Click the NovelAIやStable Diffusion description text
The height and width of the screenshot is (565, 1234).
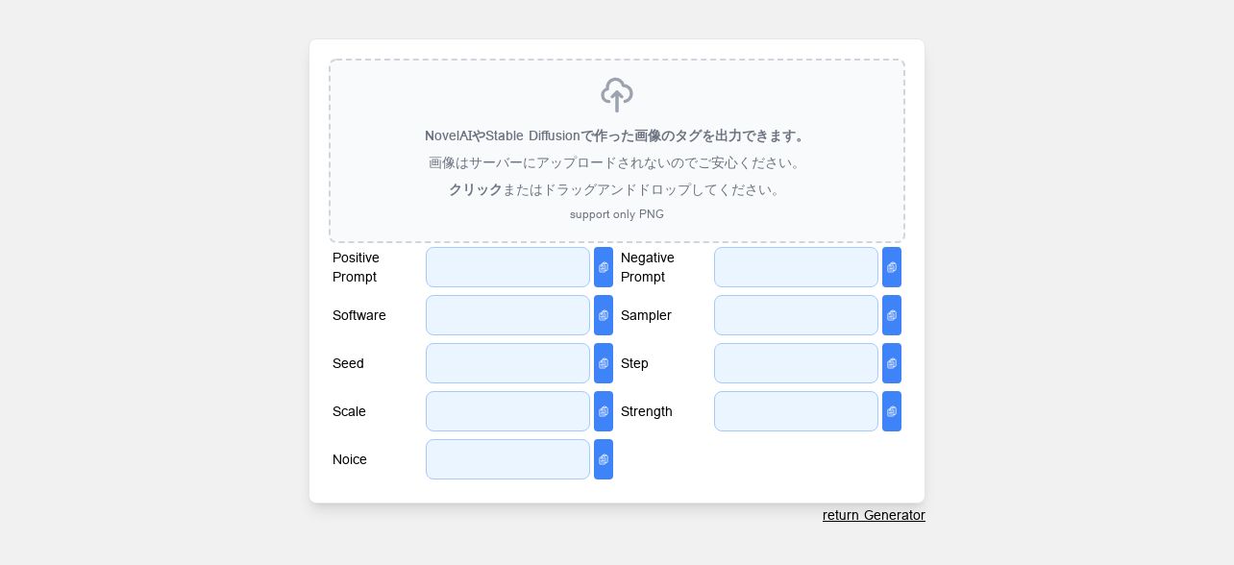(x=617, y=135)
